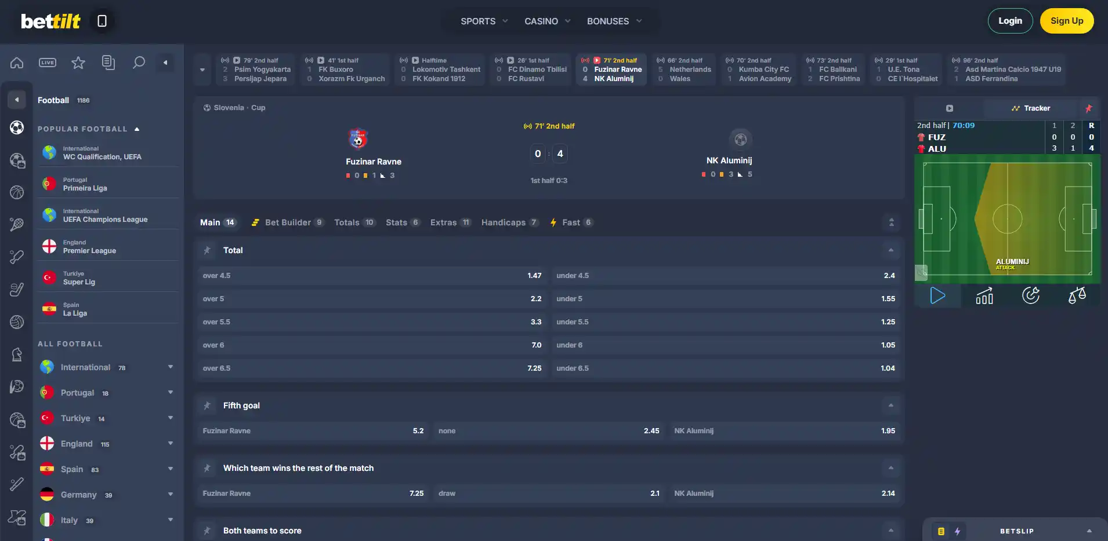Viewport: 1108px width, 541px height.
Task: Open La Liga in popular football
Action: (x=108, y=309)
